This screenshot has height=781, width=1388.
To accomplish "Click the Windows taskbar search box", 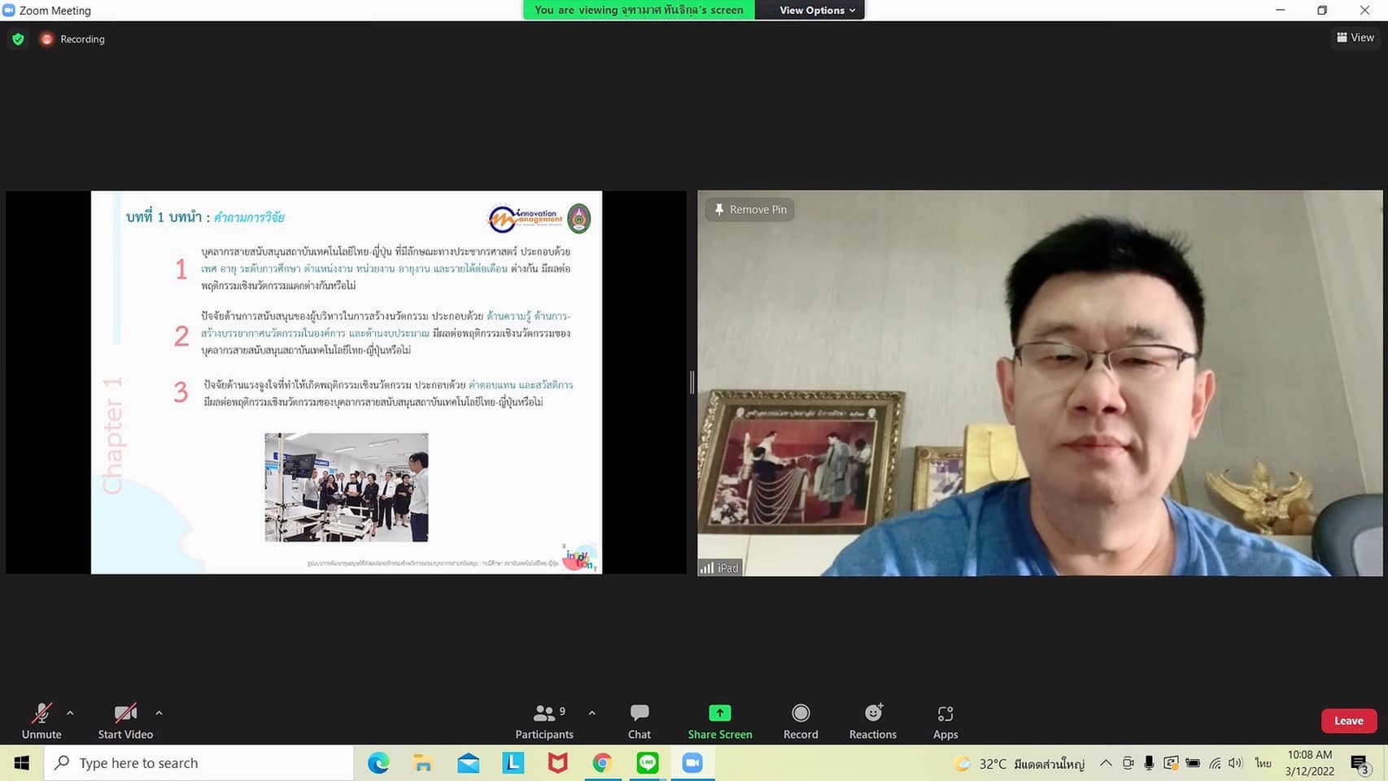I will [199, 763].
